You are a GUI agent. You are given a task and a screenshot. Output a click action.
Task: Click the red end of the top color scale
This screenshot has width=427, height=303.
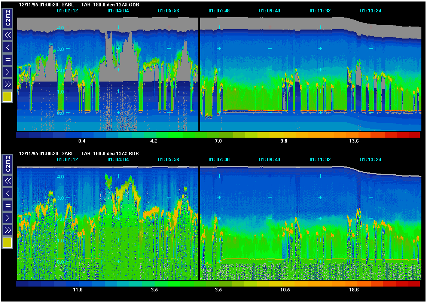pos(414,135)
